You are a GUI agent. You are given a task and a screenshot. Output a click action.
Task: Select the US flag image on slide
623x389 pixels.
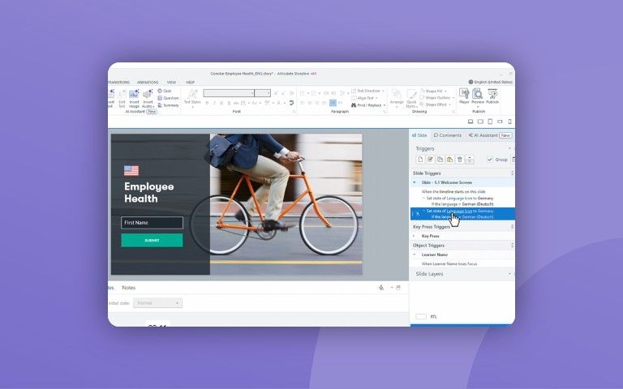pos(131,171)
